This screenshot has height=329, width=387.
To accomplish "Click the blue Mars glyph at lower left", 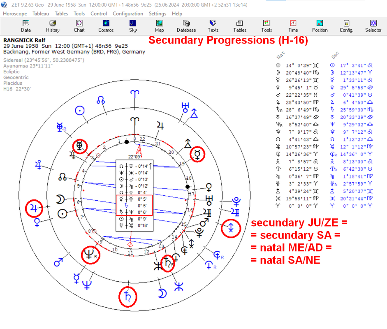I will [x=58, y=262].
